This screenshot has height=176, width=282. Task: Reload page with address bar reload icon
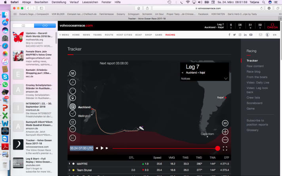tap(261, 8)
